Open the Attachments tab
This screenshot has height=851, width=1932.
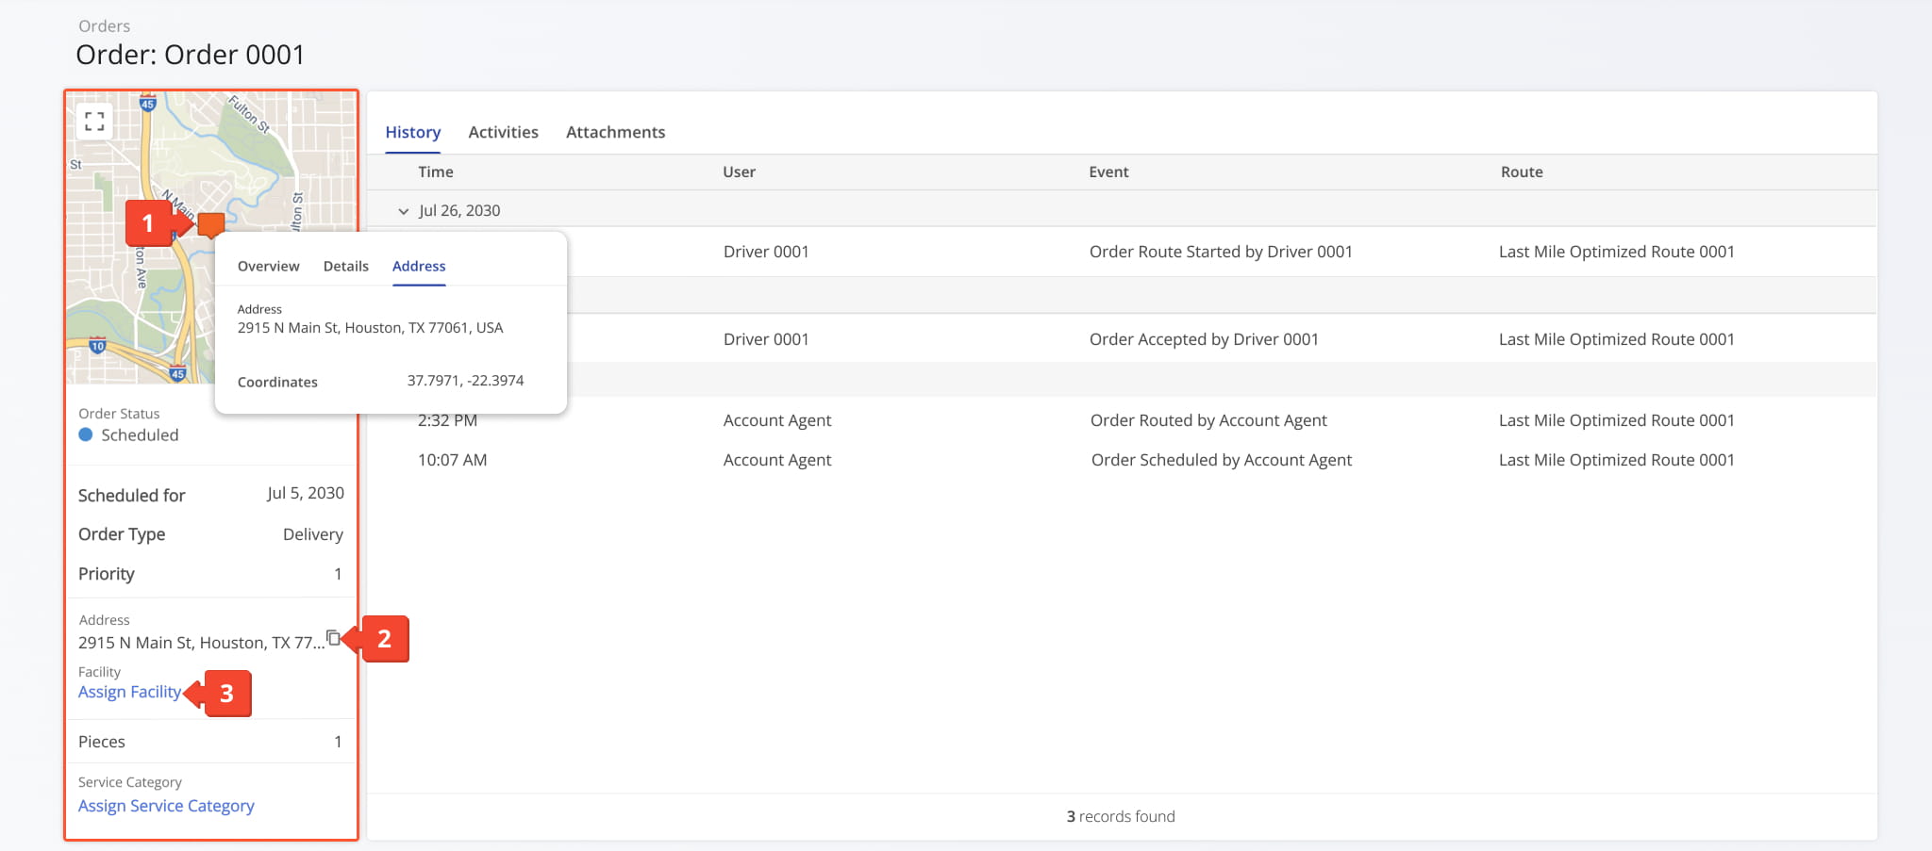pyautogui.click(x=615, y=132)
